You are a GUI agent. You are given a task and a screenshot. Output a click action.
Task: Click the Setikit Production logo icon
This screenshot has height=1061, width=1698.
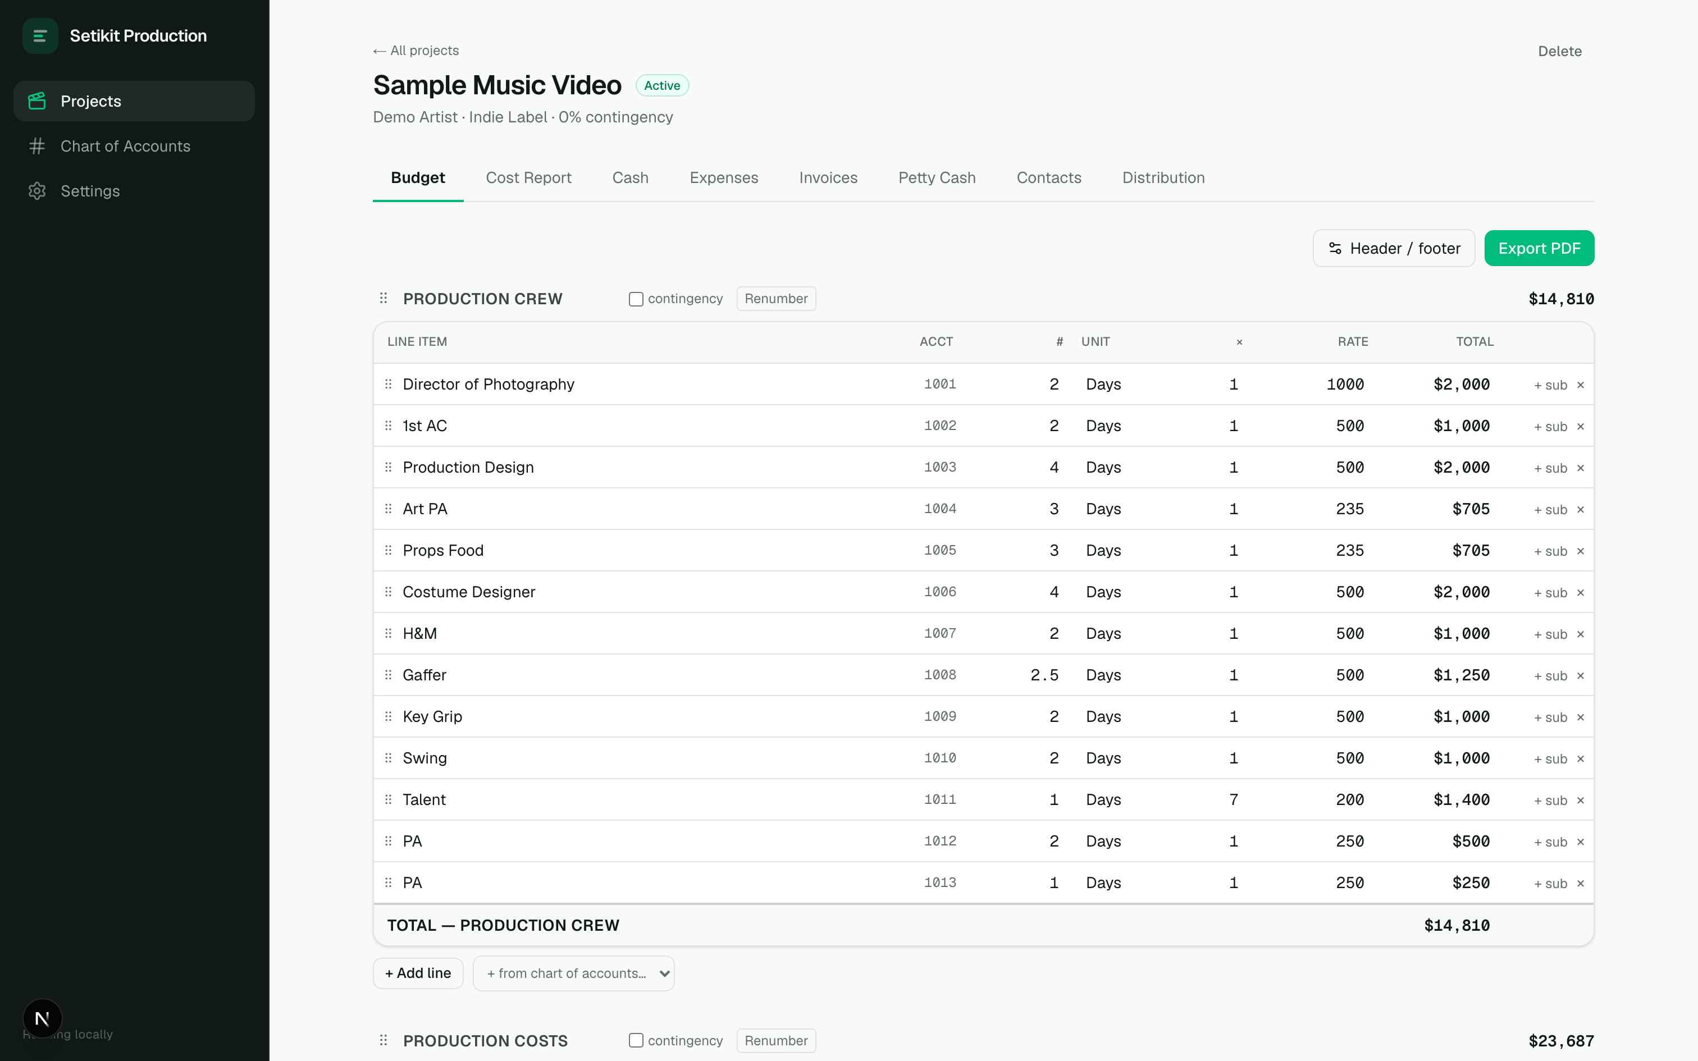[40, 36]
